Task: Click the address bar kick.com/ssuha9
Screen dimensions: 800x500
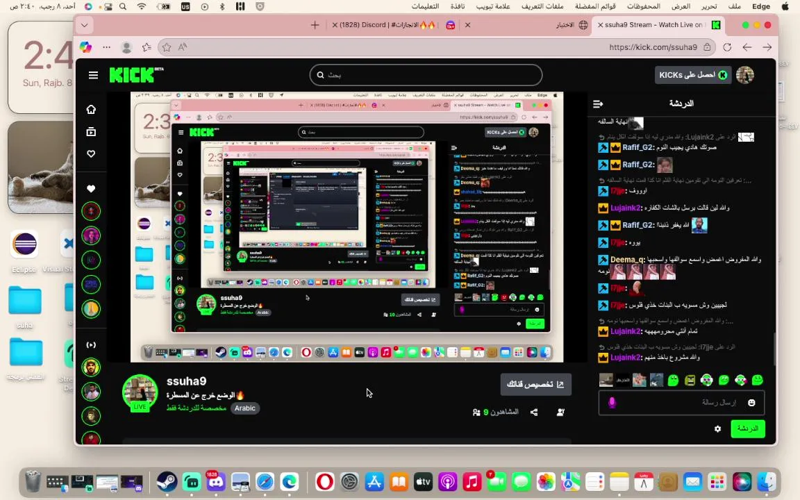Action: click(436, 47)
